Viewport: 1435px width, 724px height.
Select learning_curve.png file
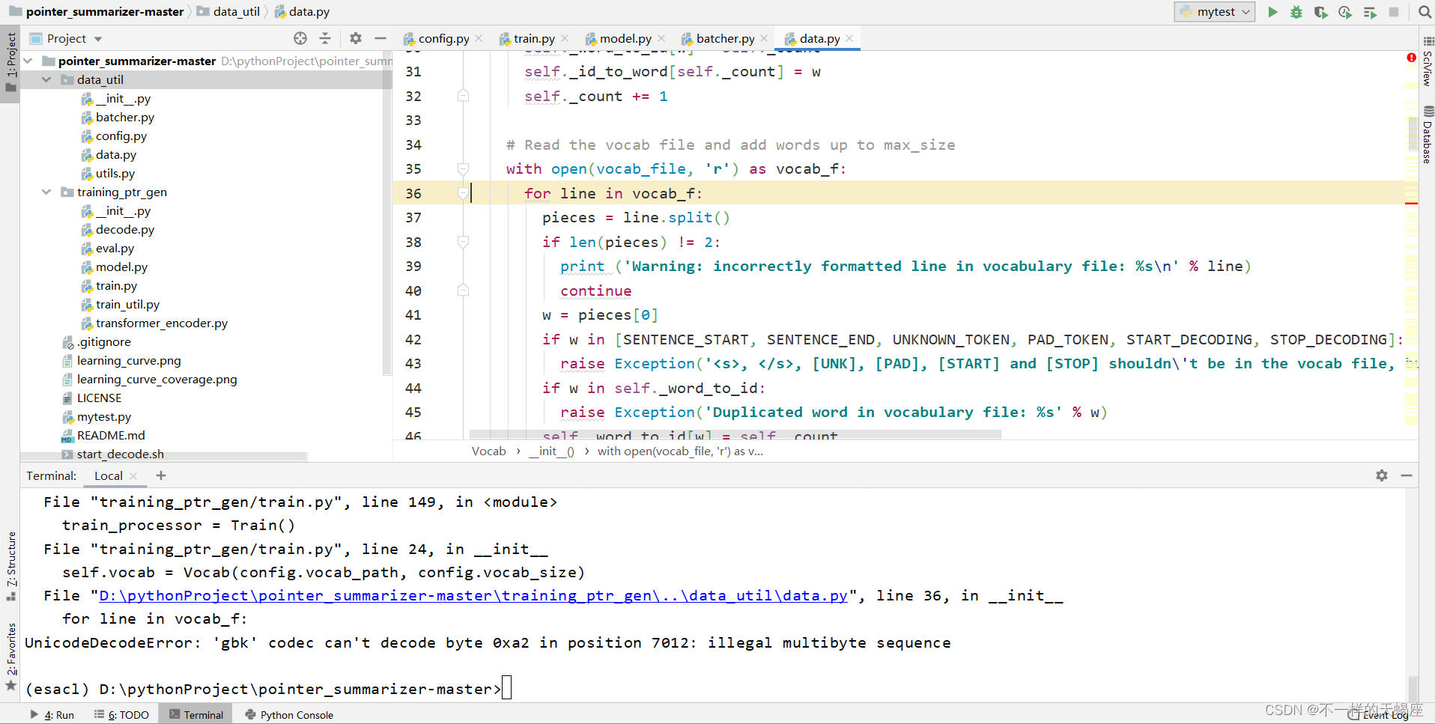coord(129,360)
